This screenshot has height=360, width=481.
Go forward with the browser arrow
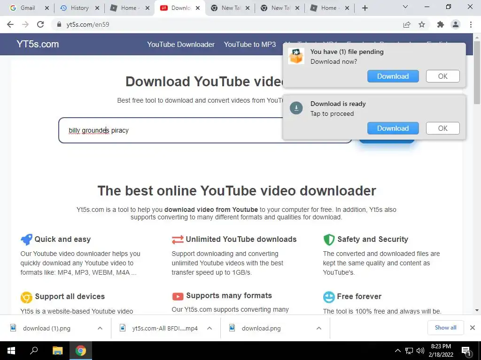coord(25,24)
